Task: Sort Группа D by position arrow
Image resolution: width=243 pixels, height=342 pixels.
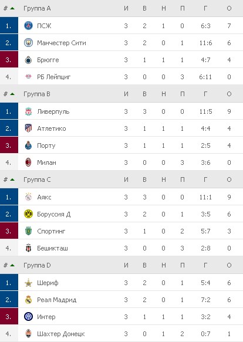Action: pyautogui.click(x=12, y=265)
